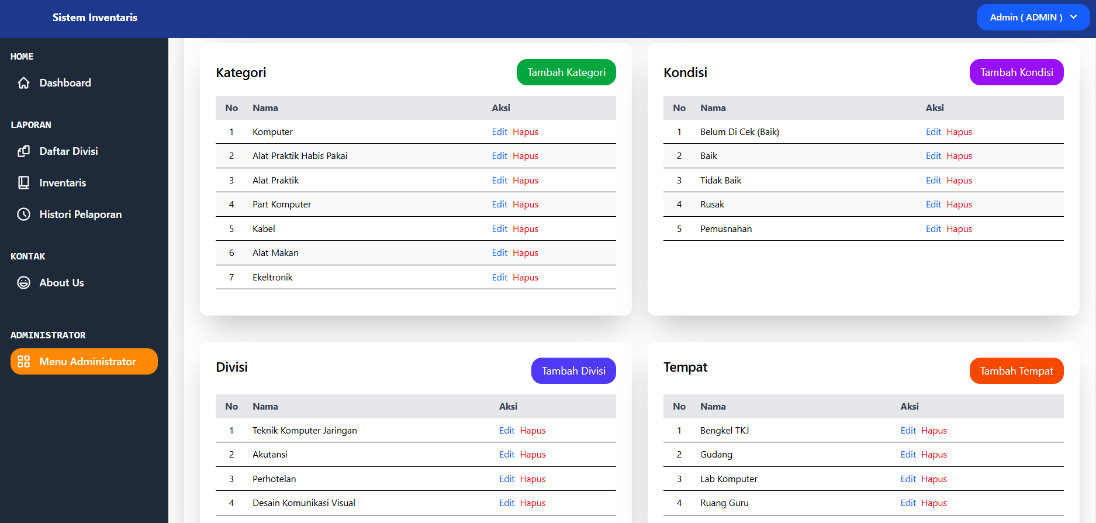Delete the Lab Komputer place

[934, 479]
